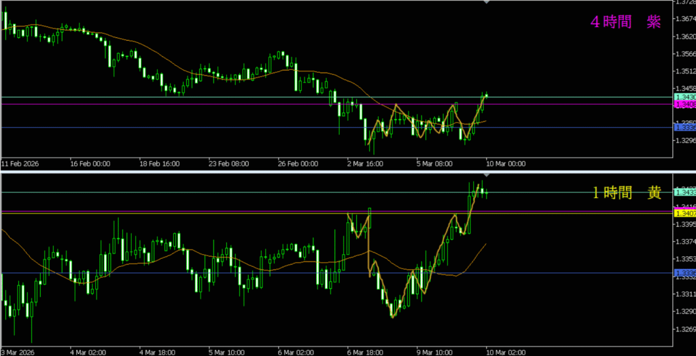Select the blue horizontal line in the lower chart
The width and height of the screenshot is (696, 356).
204,273
